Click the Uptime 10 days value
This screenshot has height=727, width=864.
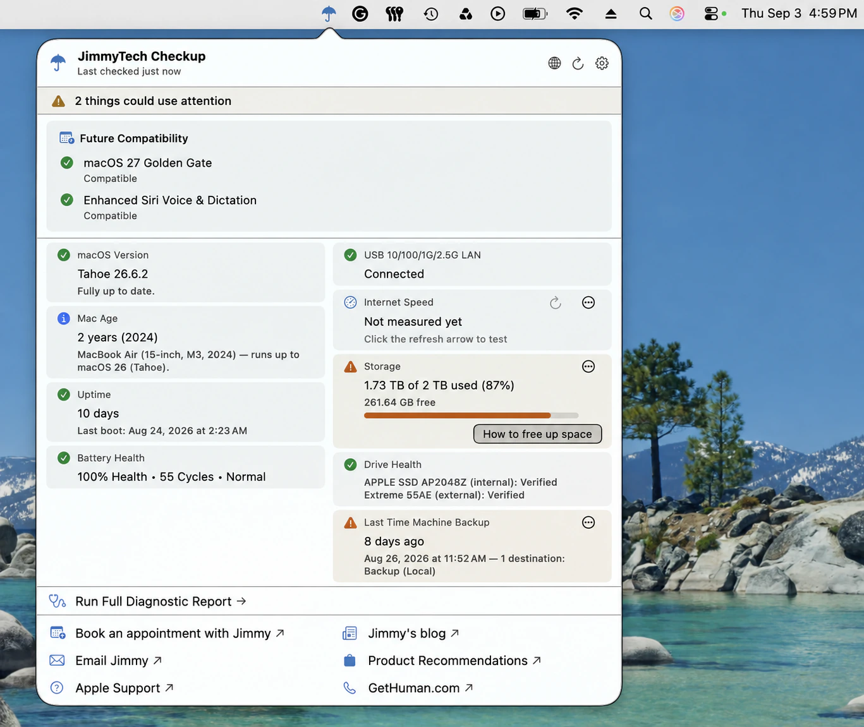[98, 414]
